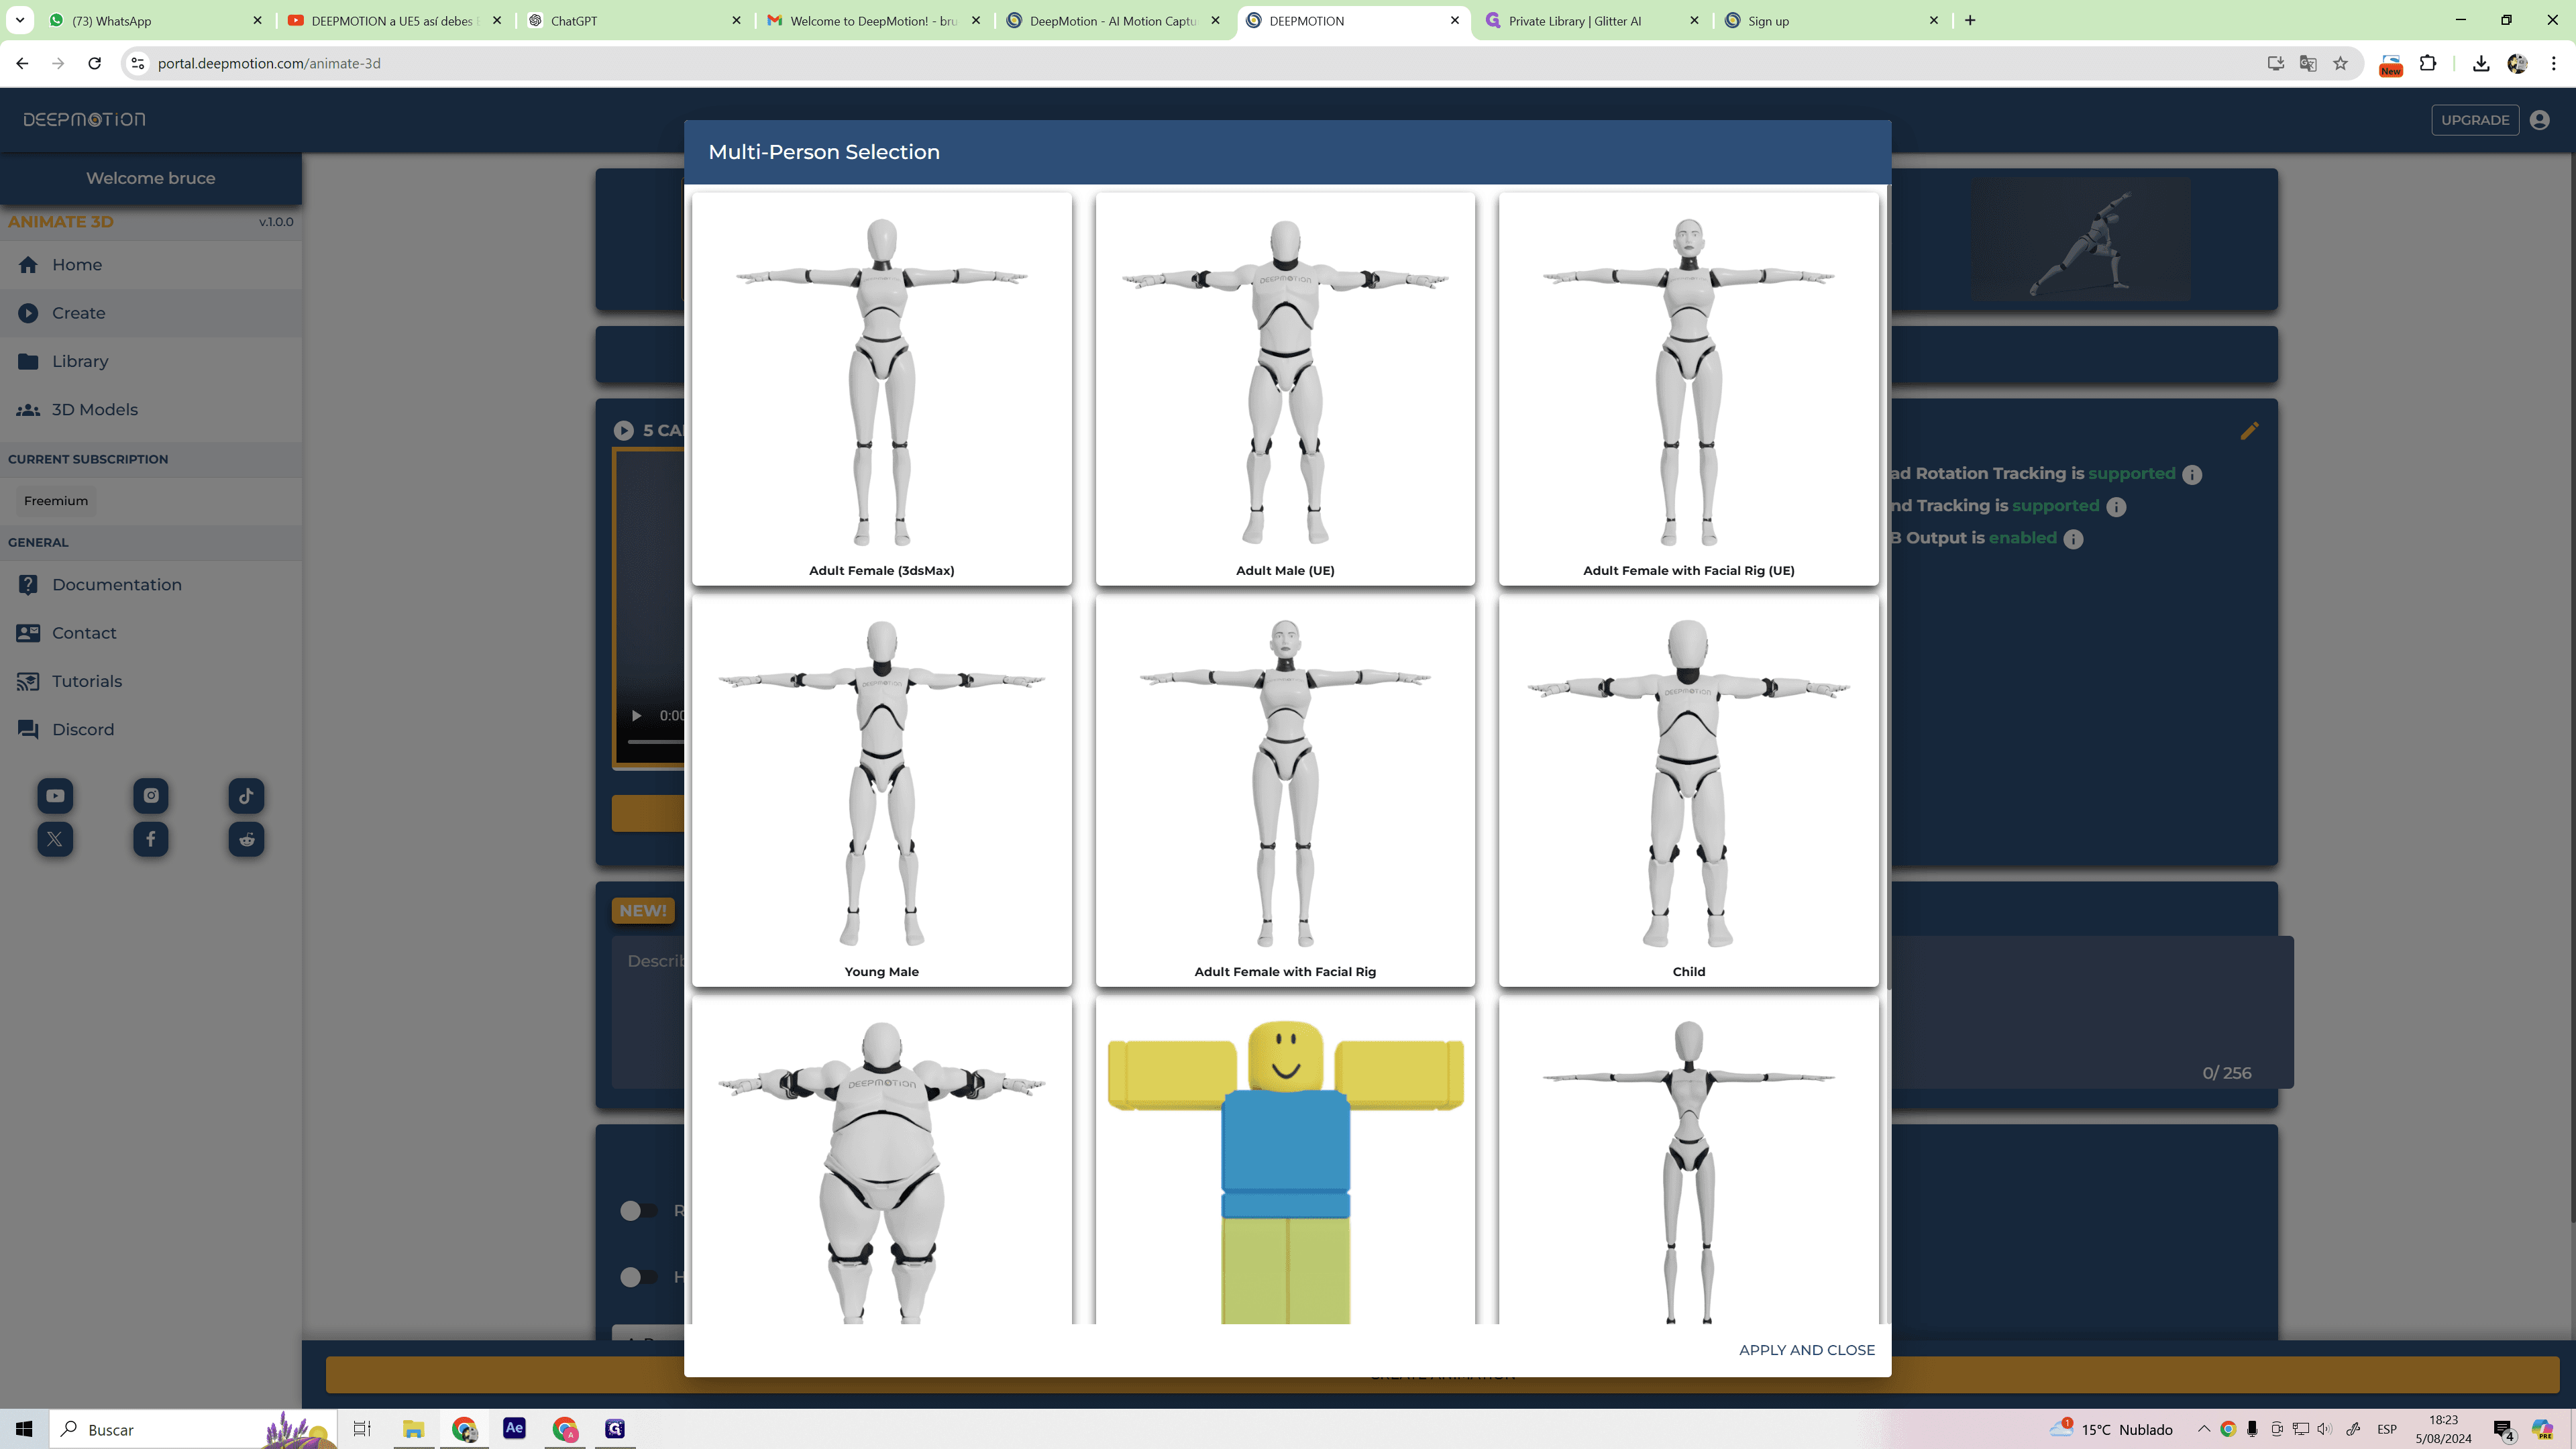The height and width of the screenshot is (1449, 2576).
Task: Click the user account avatar icon
Action: 2539,120
